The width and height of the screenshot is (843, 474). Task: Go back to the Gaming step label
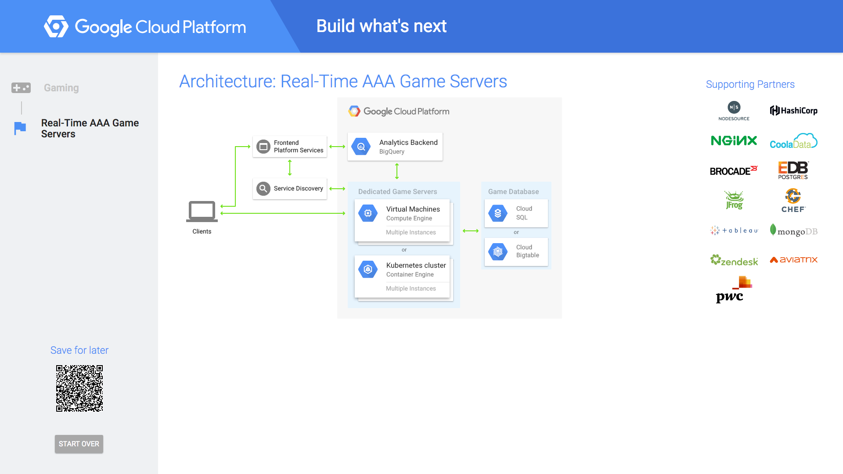coord(61,88)
